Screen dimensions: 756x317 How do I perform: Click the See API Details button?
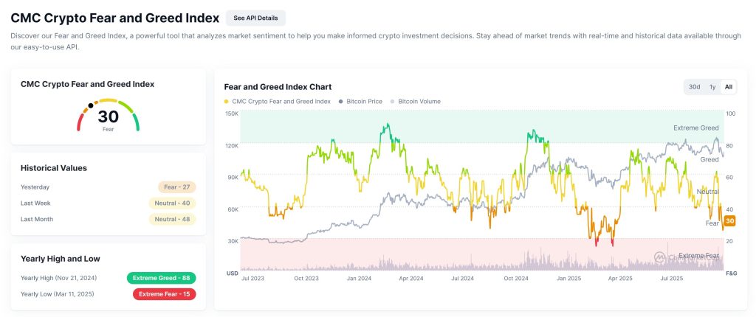click(x=255, y=18)
